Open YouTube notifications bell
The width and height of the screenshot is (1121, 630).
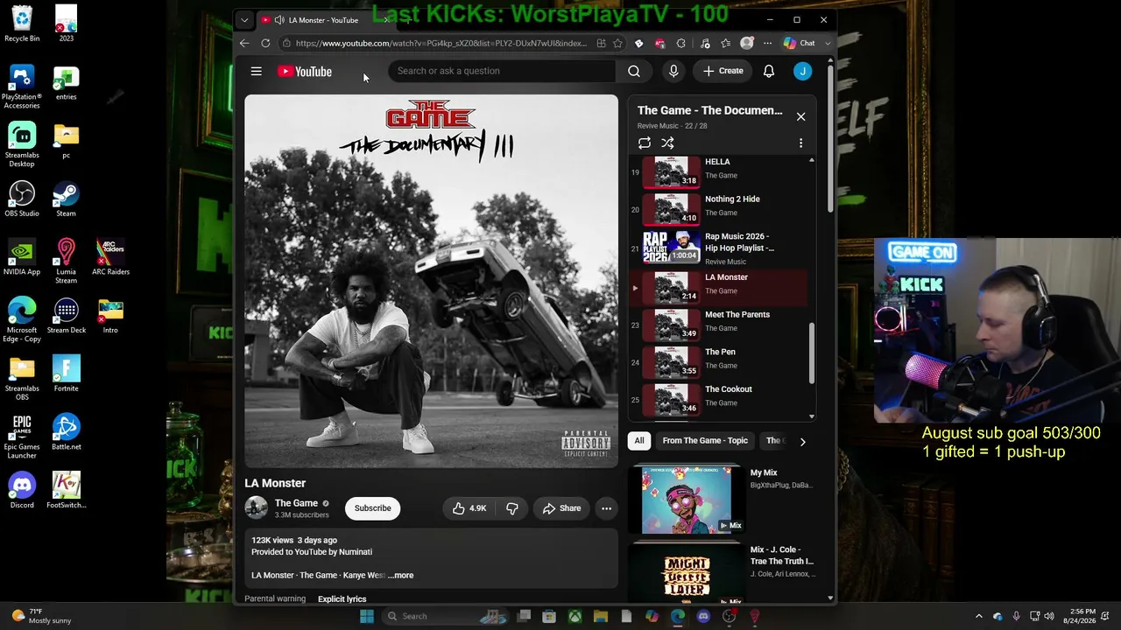(x=769, y=71)
